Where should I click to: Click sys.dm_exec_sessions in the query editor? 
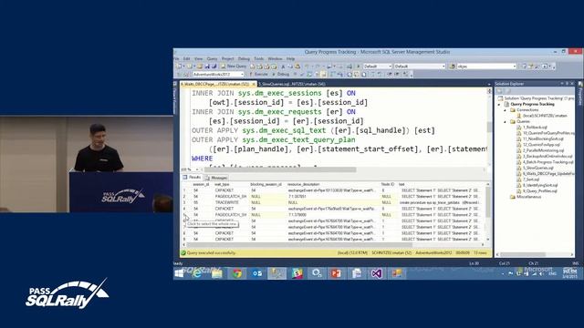pyautogui.click(x=280, y=93)
